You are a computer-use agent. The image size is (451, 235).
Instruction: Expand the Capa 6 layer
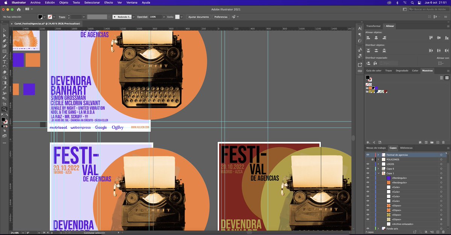pyautogui.click(x=378, y=169)
